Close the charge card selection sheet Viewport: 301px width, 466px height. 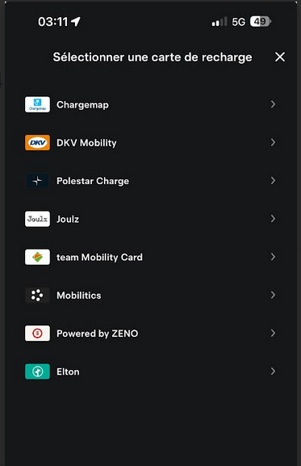click(280, 57)
